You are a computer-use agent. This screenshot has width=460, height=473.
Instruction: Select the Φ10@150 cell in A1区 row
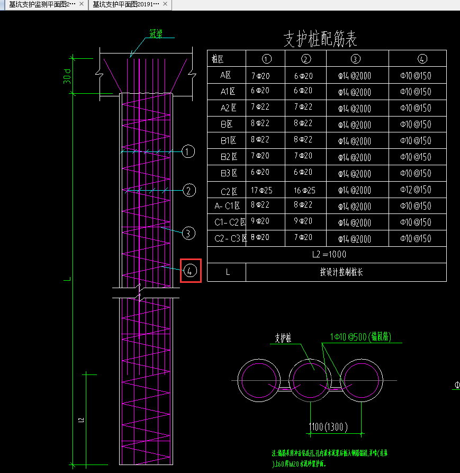click(x=416, y=92)
